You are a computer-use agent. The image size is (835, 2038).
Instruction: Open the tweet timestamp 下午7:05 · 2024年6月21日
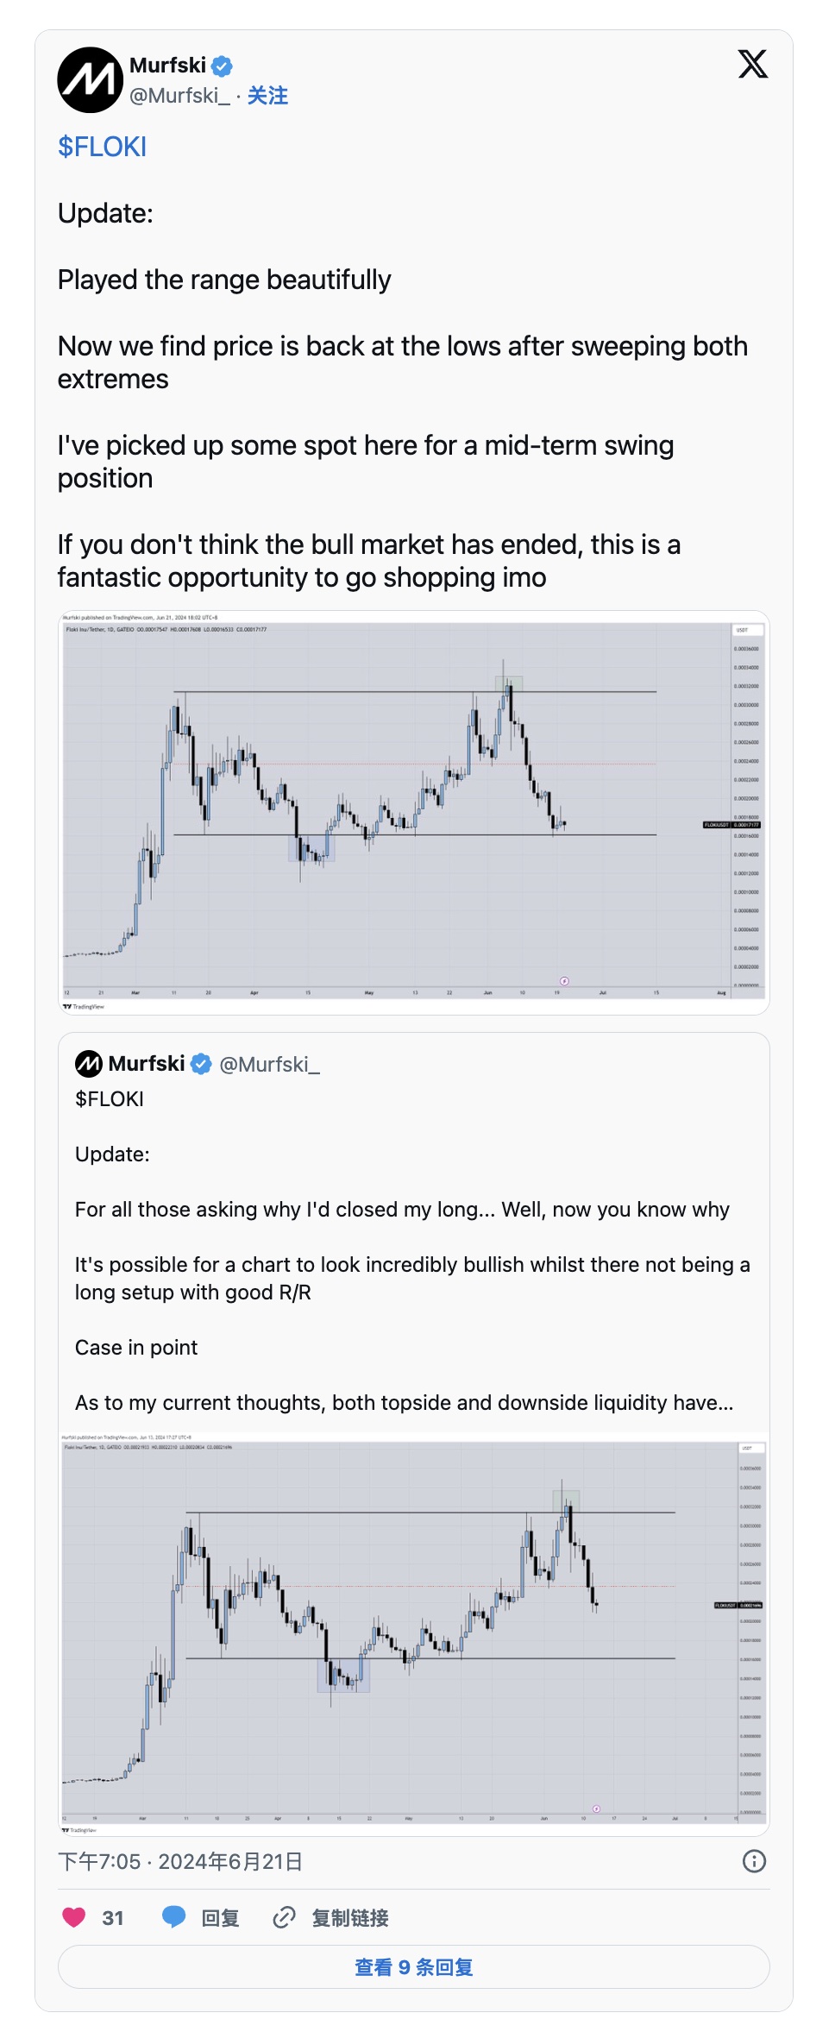(180, 1861)
